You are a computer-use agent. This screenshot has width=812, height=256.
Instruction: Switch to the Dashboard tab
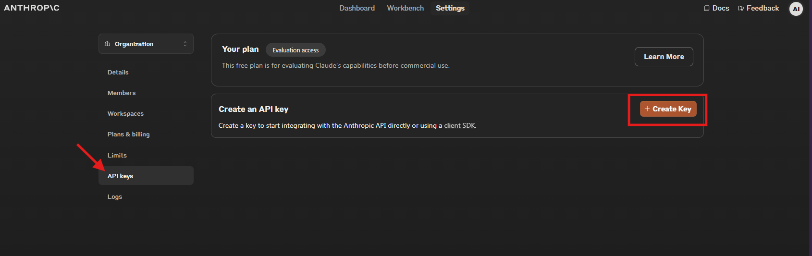pyautogui.click(x=357, y=8)
